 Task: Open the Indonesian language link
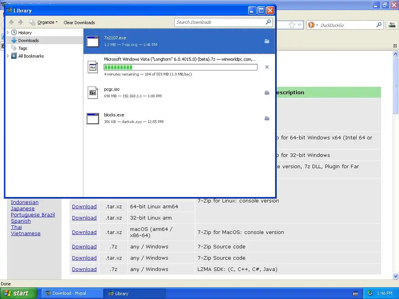click(25, 202)
